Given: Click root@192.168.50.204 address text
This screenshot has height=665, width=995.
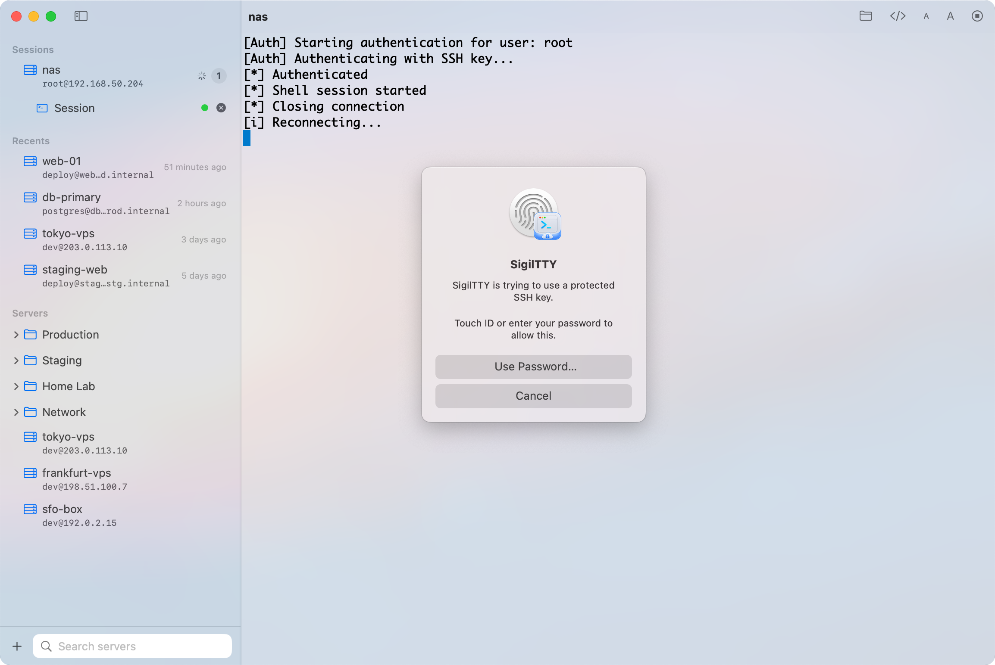Looking at the screenshot, I should 93,84.
